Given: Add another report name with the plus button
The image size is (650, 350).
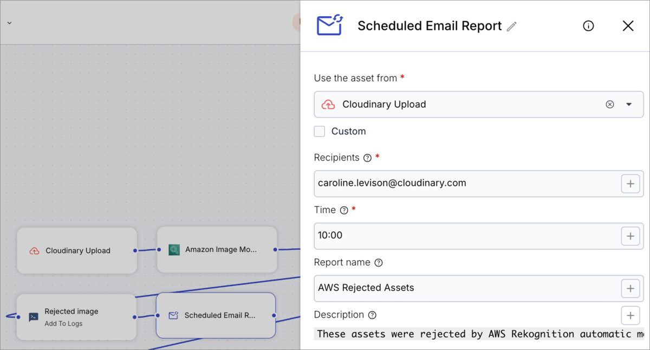Looking at the screenshot, I should tap(630, 288).
